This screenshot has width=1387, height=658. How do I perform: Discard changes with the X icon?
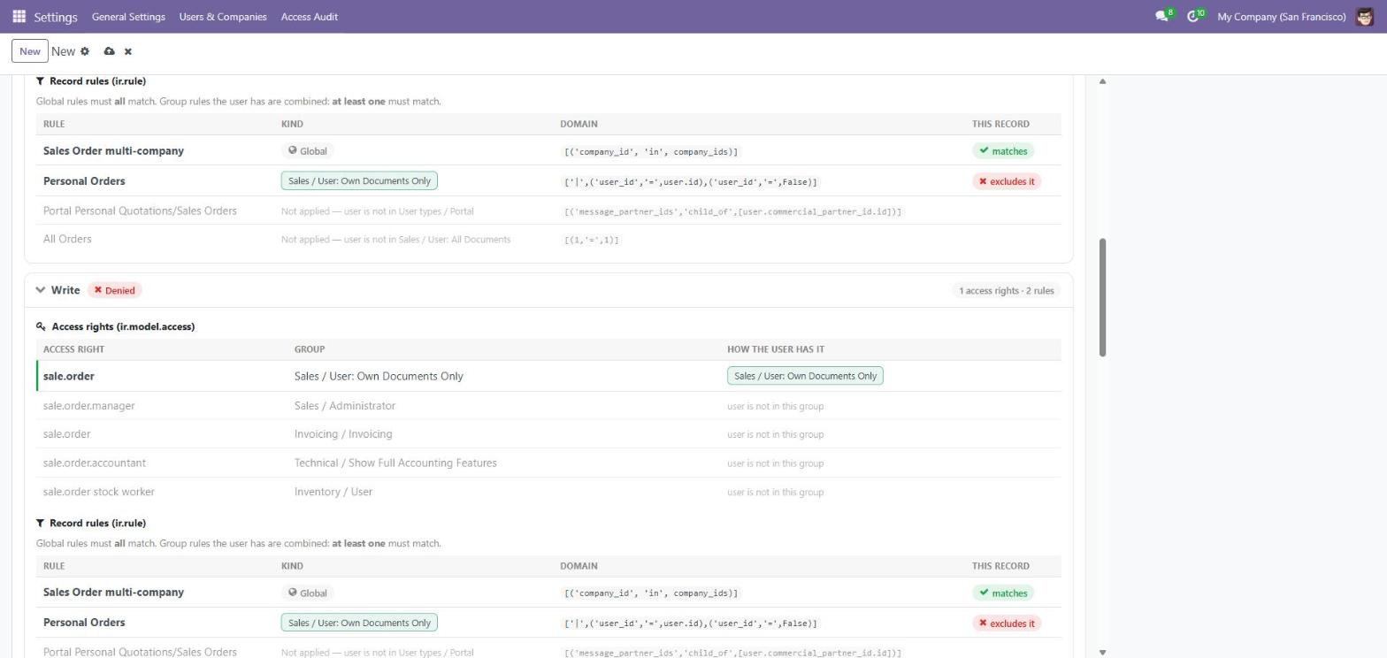[x=128, y=51]
